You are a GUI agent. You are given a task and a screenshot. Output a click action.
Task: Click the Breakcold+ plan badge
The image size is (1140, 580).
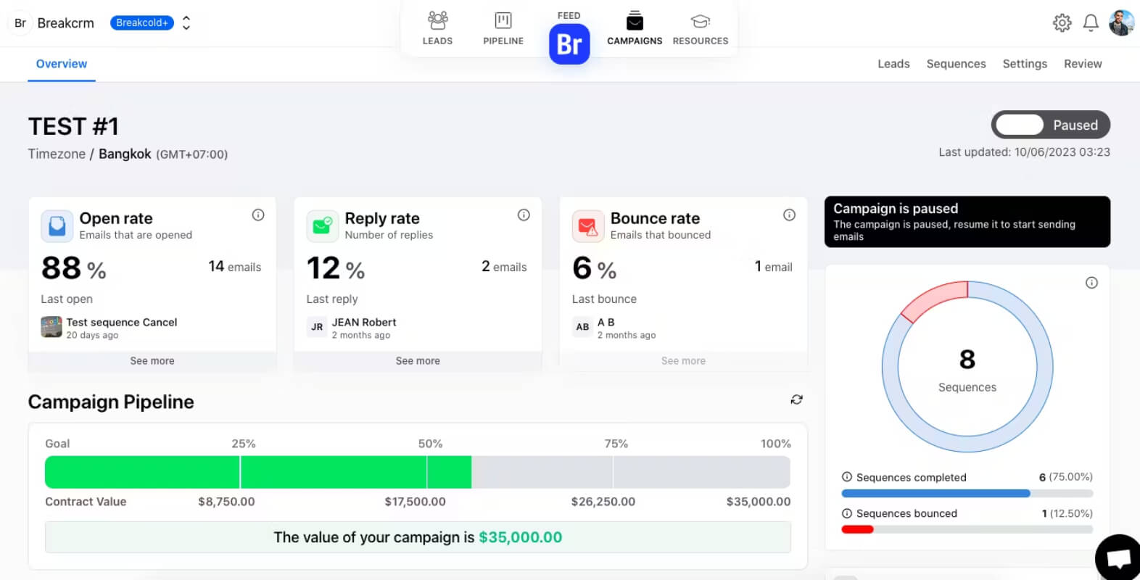point(142,22)
